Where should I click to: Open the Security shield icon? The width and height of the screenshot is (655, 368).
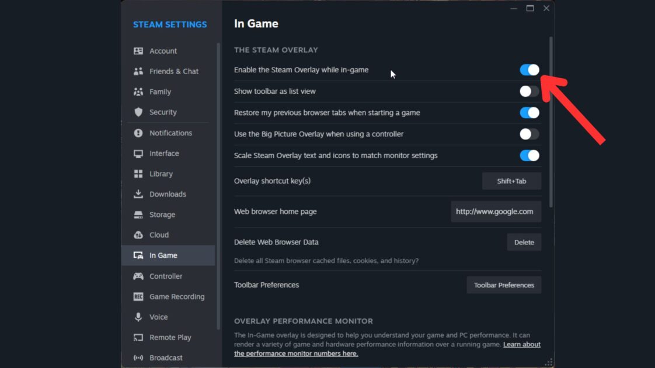tap(138, 112)
